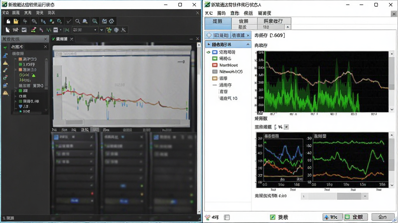Toggle the red-boxed Nantioout legend entry
398x223 pixels.
pyautogui.click(x=225, y=65)
